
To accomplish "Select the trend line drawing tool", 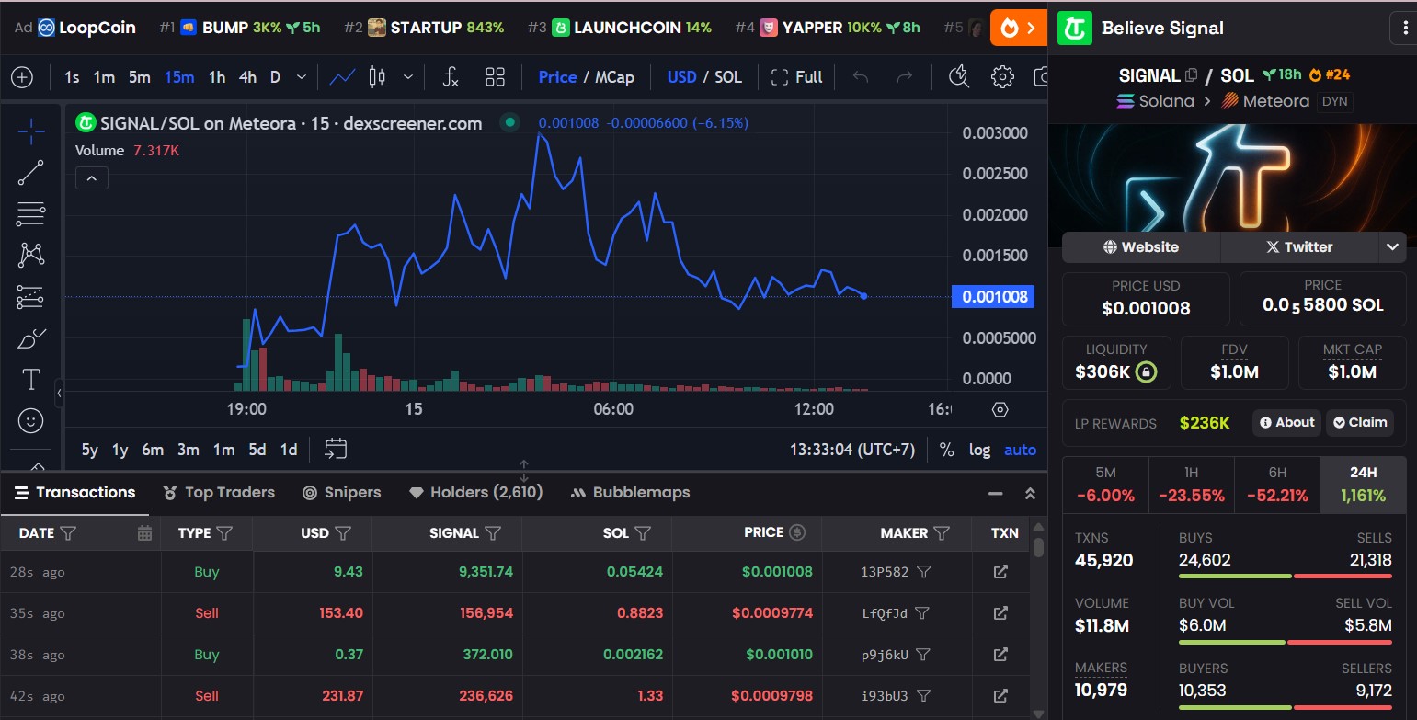I will [x=31, y=173].
